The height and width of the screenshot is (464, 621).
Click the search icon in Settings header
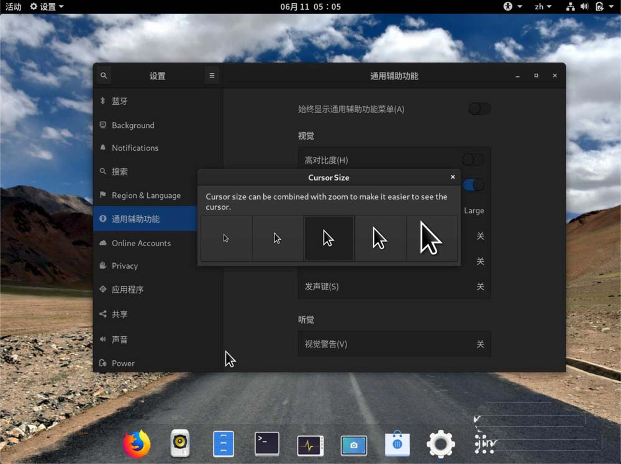(104, 76)
